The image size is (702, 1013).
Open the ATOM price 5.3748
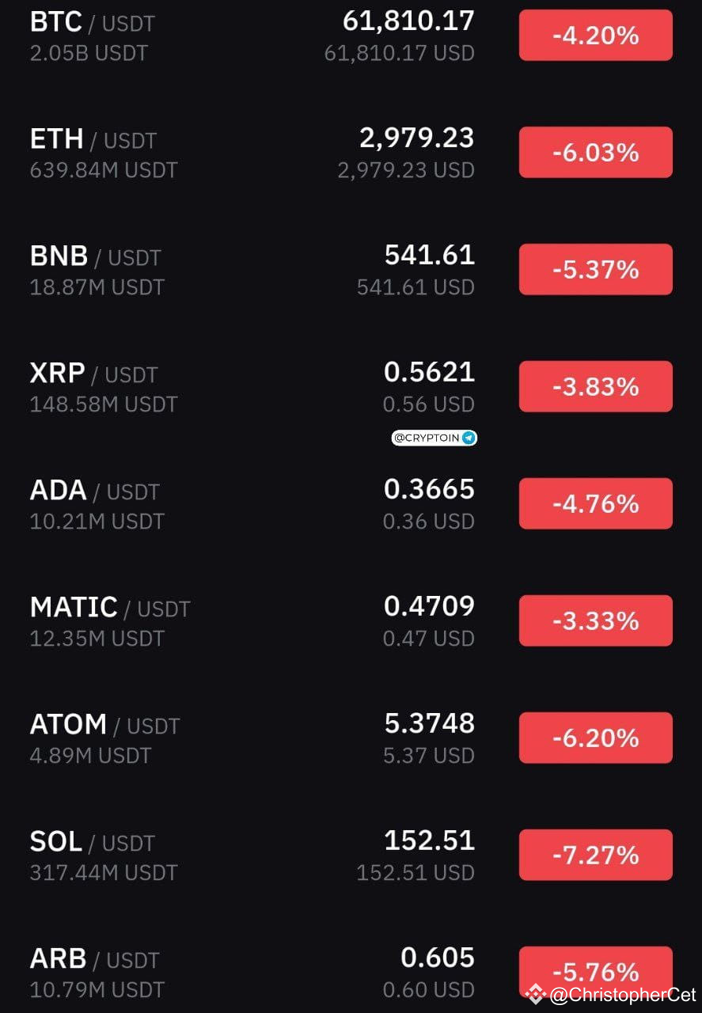tap(429, 723)
